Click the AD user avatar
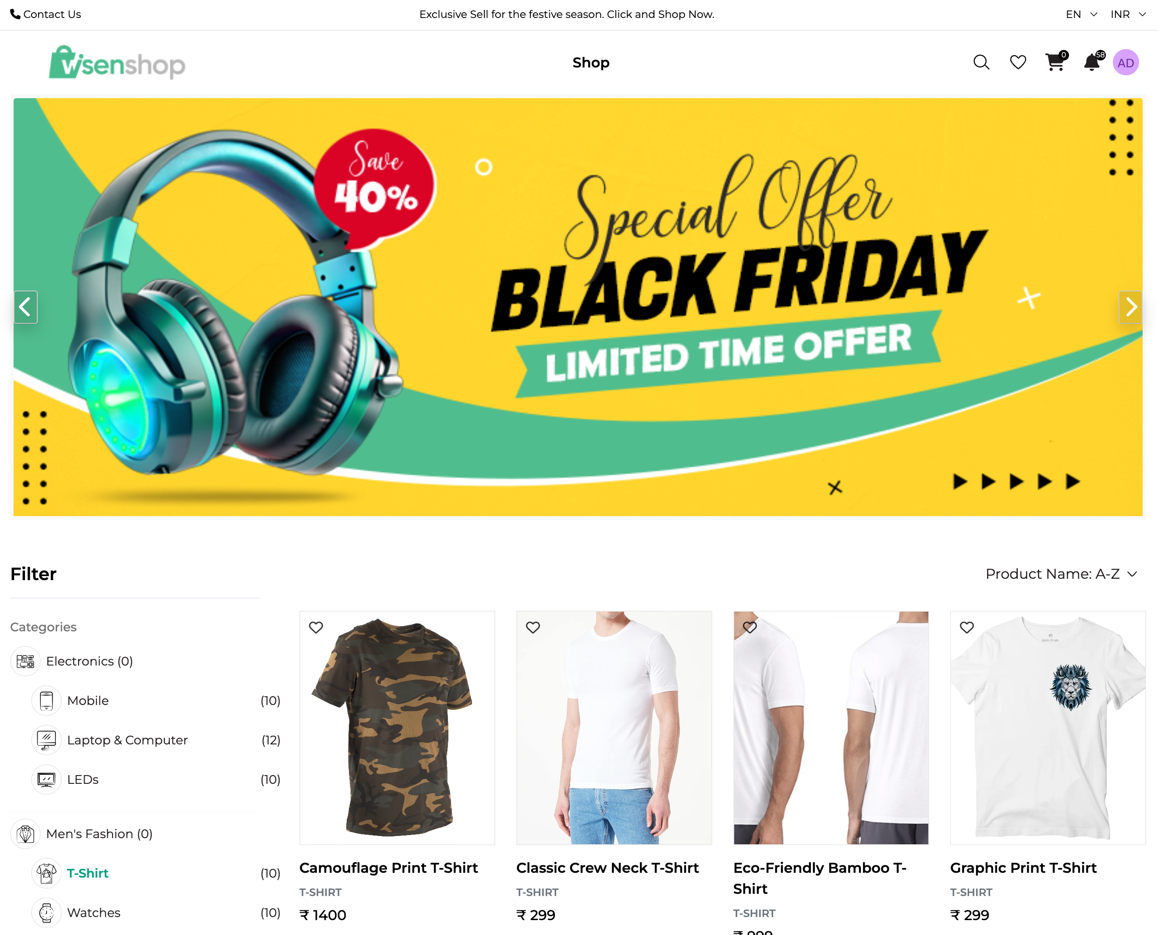Viewport: 1158px width, 935px height. [1126, 63]
